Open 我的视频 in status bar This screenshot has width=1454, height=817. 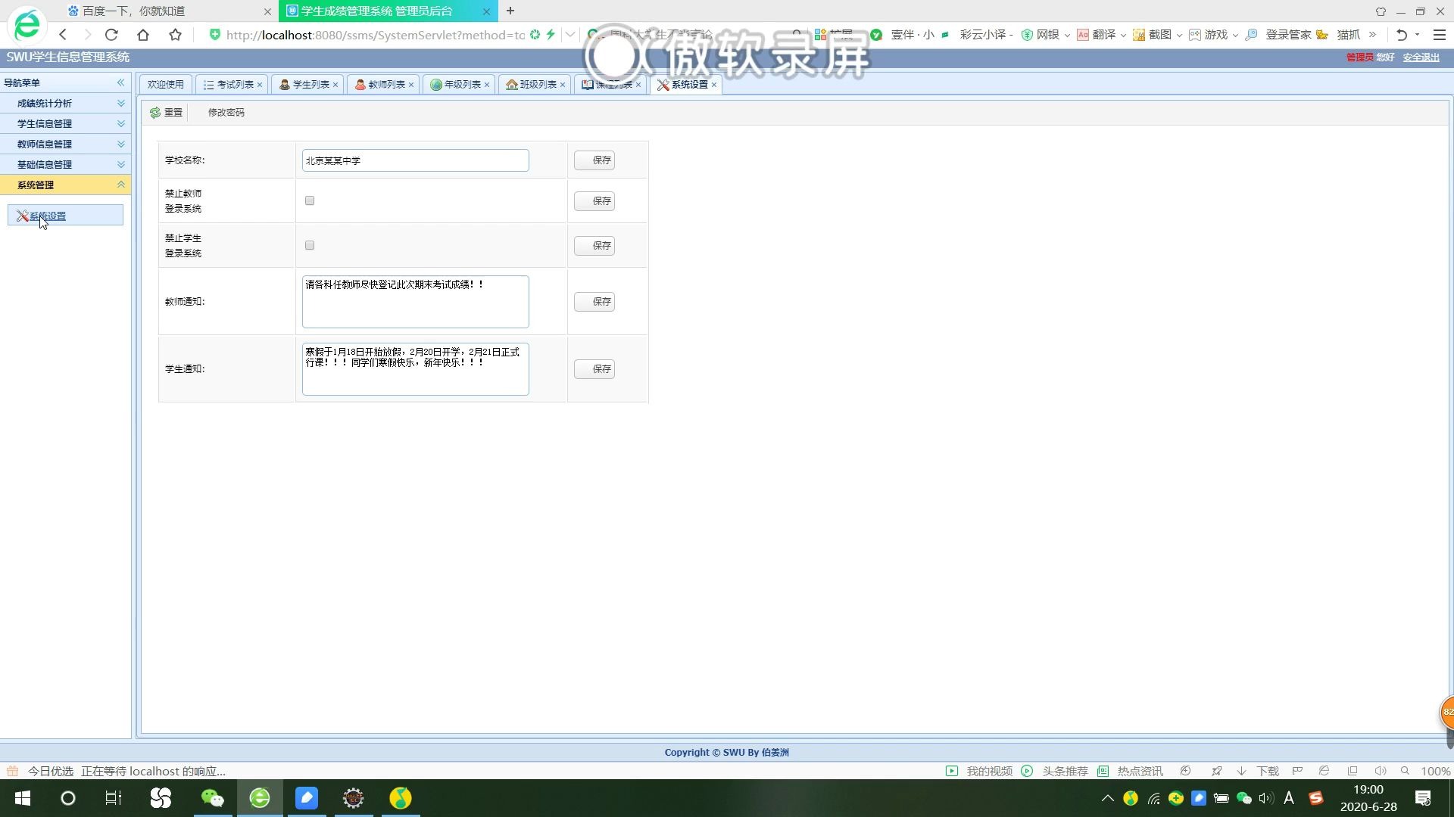(979, 771)
